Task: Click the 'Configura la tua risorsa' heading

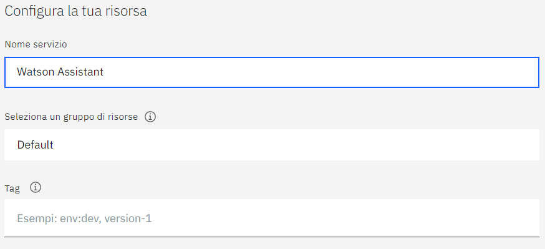Action: [76, 11]
